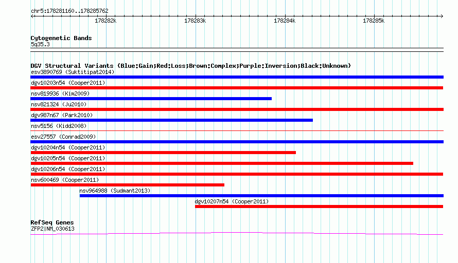458x263 pixels.
Task: Open nsv821324 (Ju2010) variant label
Action: pyautogui.click(x=59, y=104)
